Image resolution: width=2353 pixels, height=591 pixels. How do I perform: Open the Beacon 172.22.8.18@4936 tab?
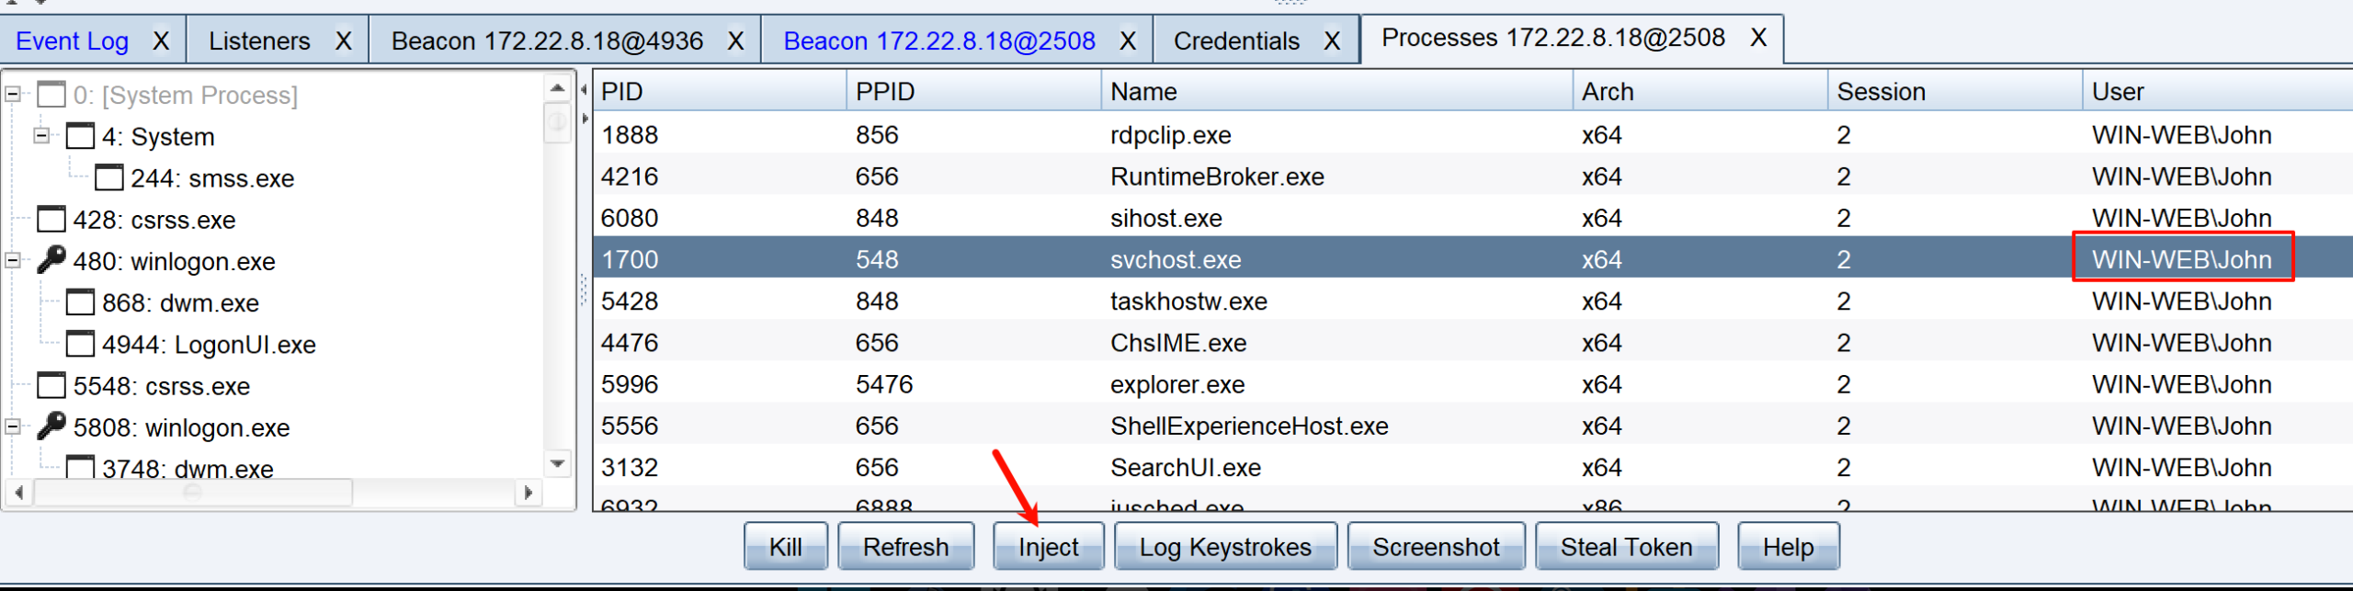(x=547, y=41)
